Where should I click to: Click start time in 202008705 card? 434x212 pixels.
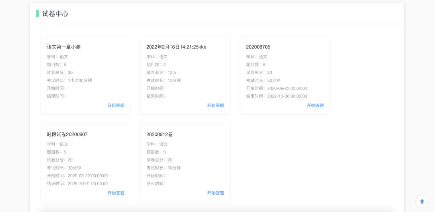pos(287,88)
